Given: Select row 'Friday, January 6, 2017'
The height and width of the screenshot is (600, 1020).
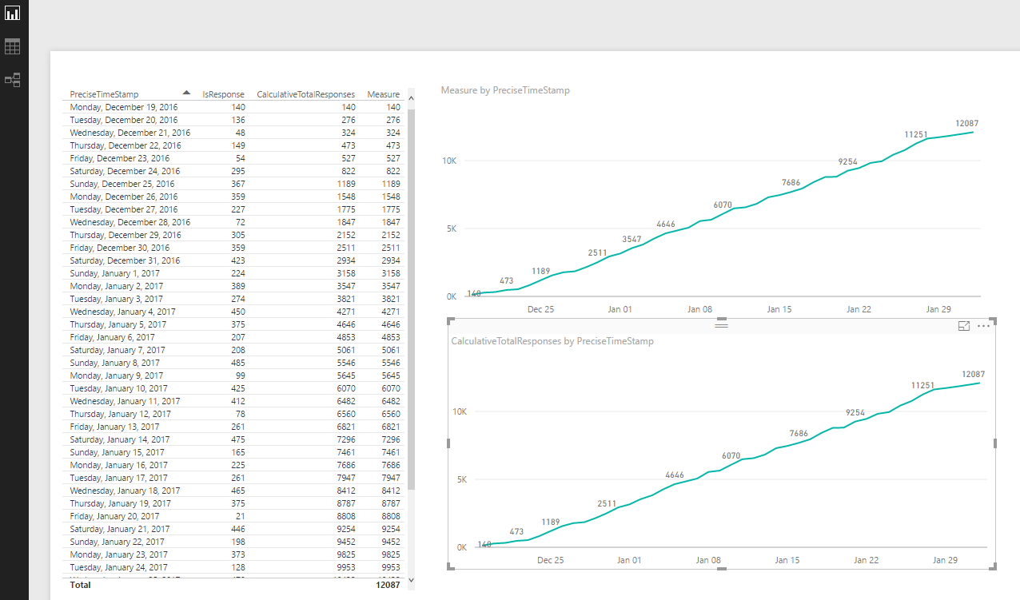Looking at the screenshot, I should point(235,337).
